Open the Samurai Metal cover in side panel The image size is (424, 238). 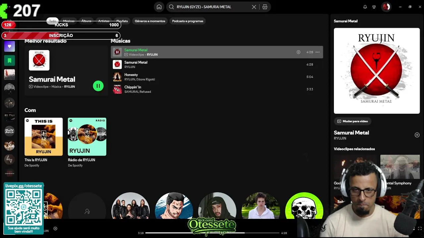(377, 71)
